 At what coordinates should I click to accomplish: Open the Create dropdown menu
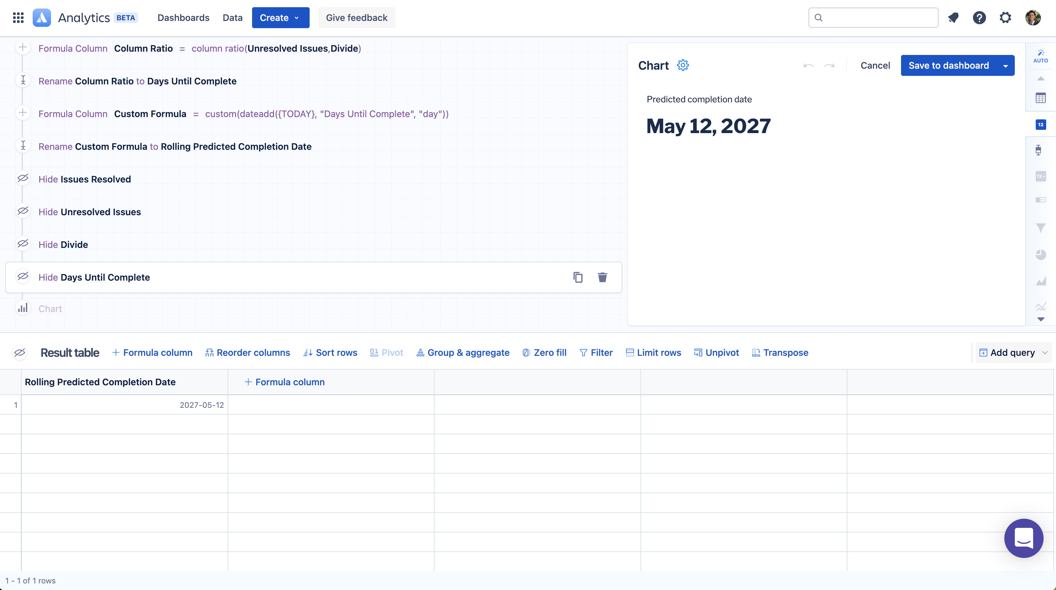click(281, 18)
